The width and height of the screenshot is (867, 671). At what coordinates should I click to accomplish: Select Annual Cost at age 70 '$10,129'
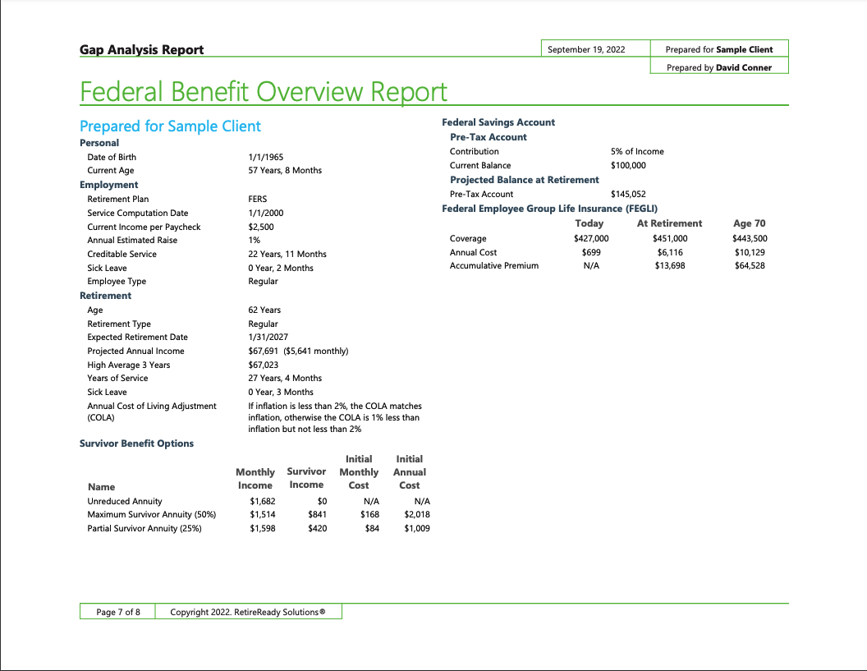pyautogui.click(x=750, y=252)
